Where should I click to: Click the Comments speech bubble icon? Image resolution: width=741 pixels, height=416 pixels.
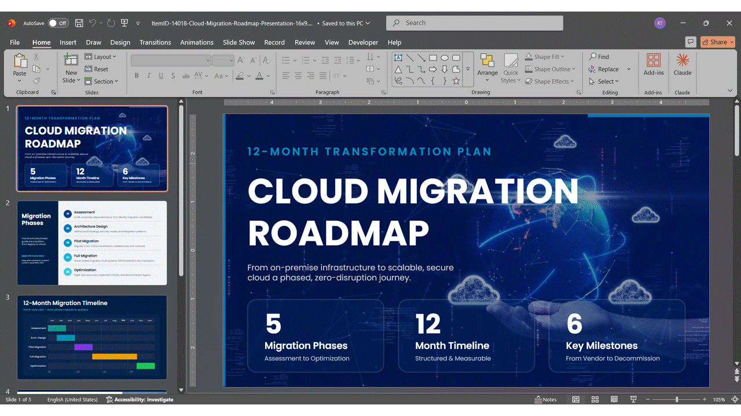(690, 42)
